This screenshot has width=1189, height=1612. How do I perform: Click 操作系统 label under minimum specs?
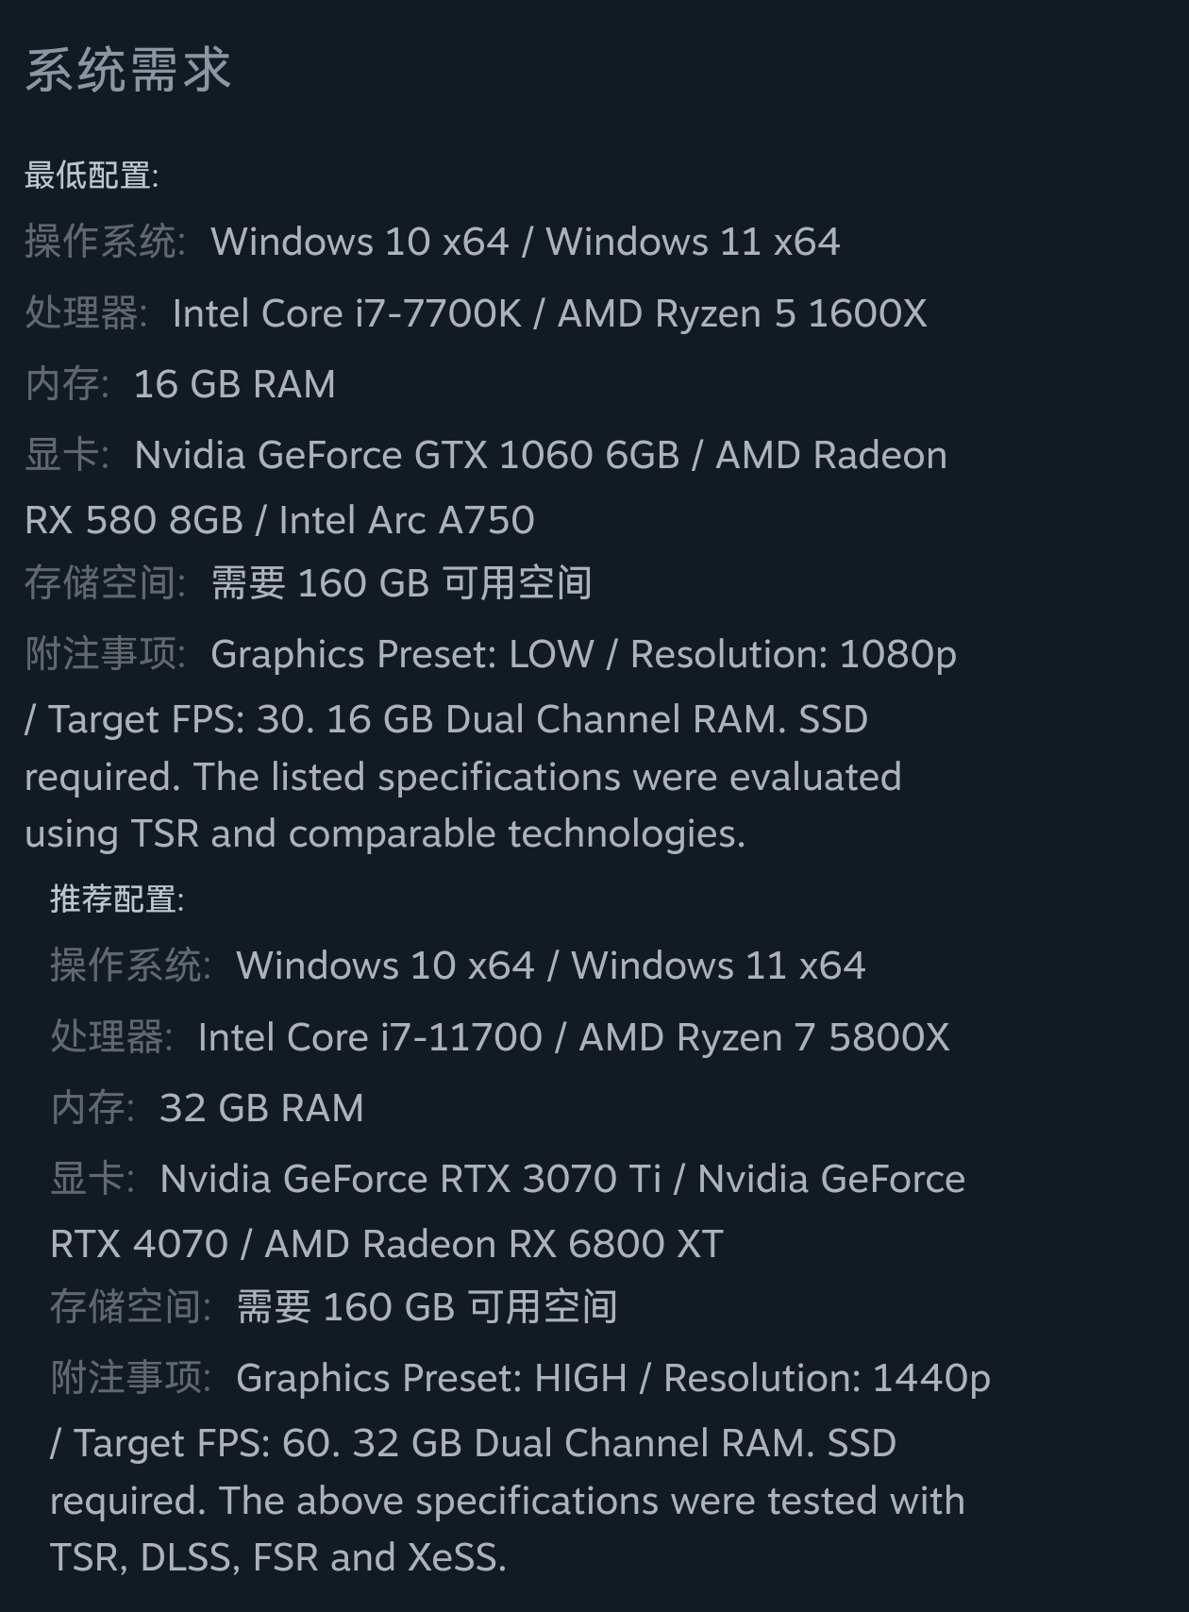[104, 242]
